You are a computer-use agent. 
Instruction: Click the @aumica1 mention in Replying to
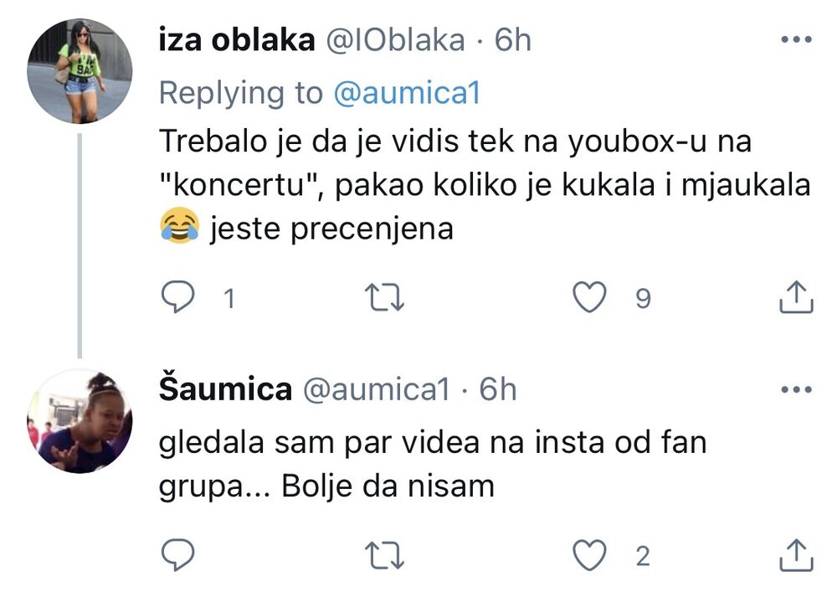[407, 93]
